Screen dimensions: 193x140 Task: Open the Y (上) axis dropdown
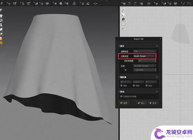tap(139, 82)
